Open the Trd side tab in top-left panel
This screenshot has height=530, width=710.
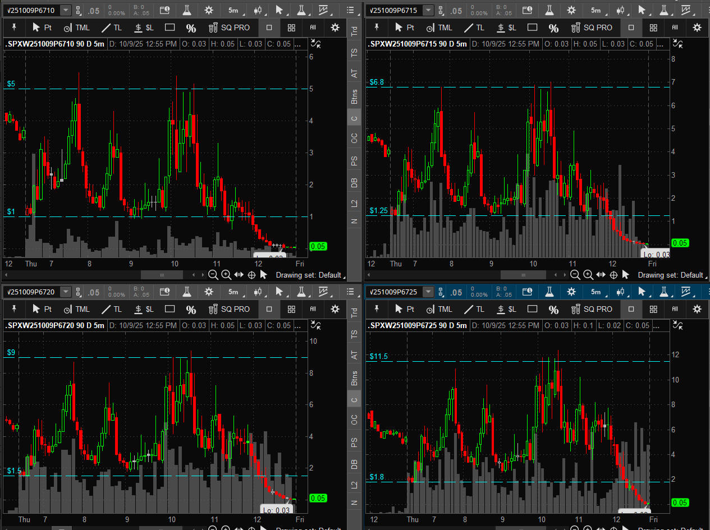click(354, 31)
